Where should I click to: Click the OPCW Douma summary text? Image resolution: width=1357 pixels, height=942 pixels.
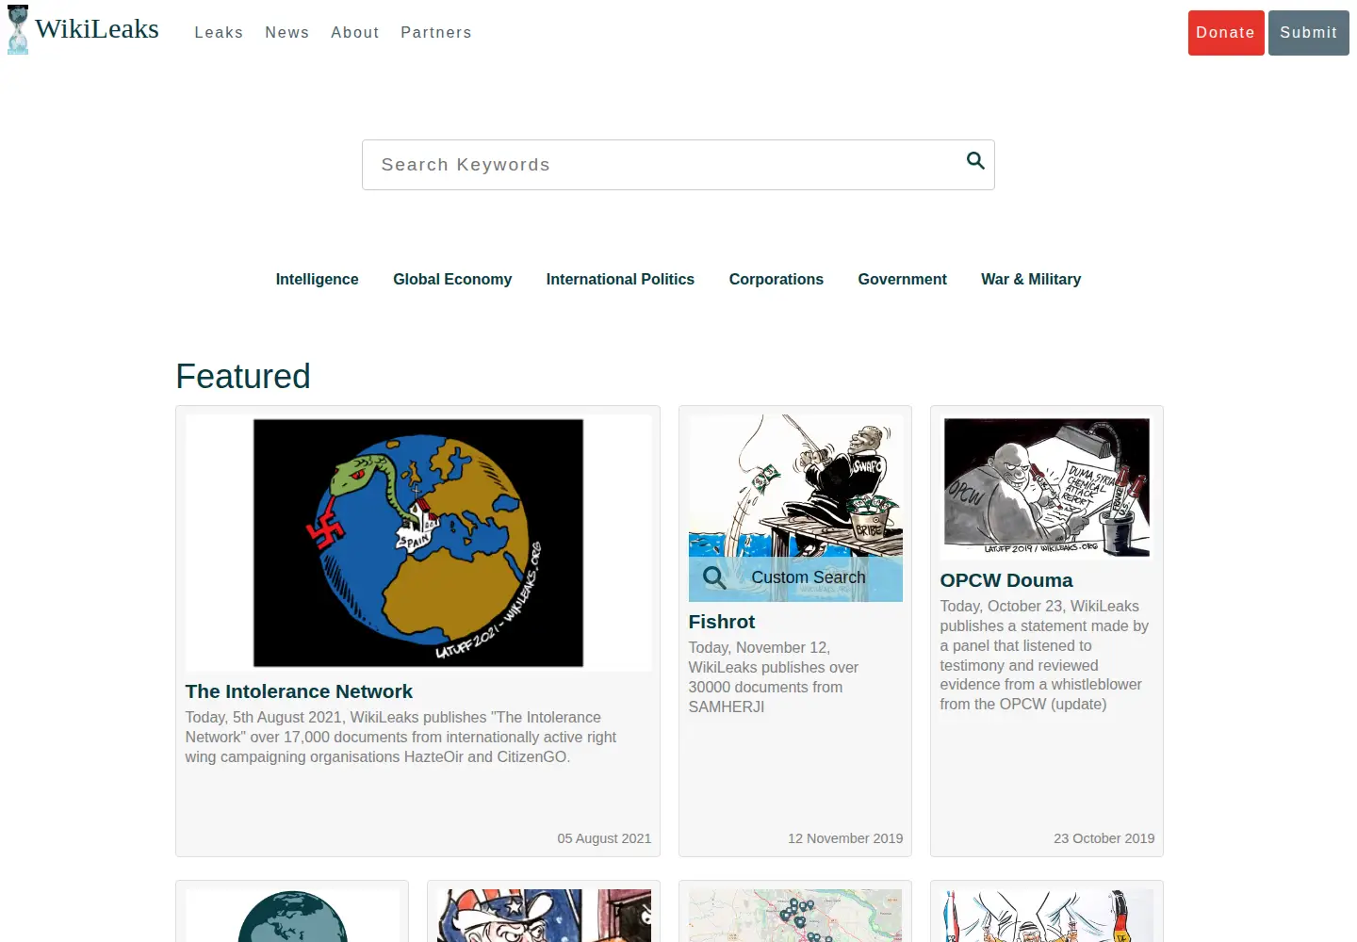tap(1044, 655)
